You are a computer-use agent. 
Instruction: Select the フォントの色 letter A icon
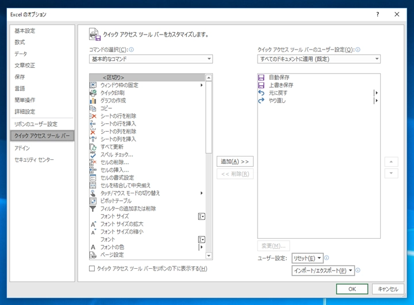pyautogui.click(x=93, y=247)
